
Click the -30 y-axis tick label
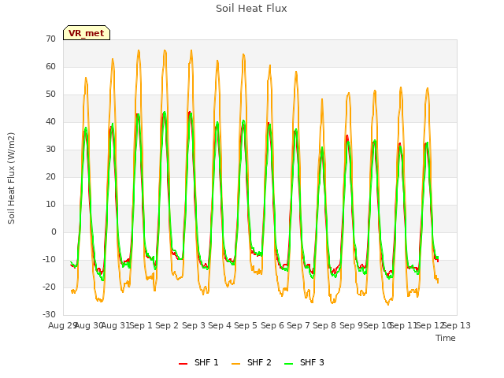point(49,314)
